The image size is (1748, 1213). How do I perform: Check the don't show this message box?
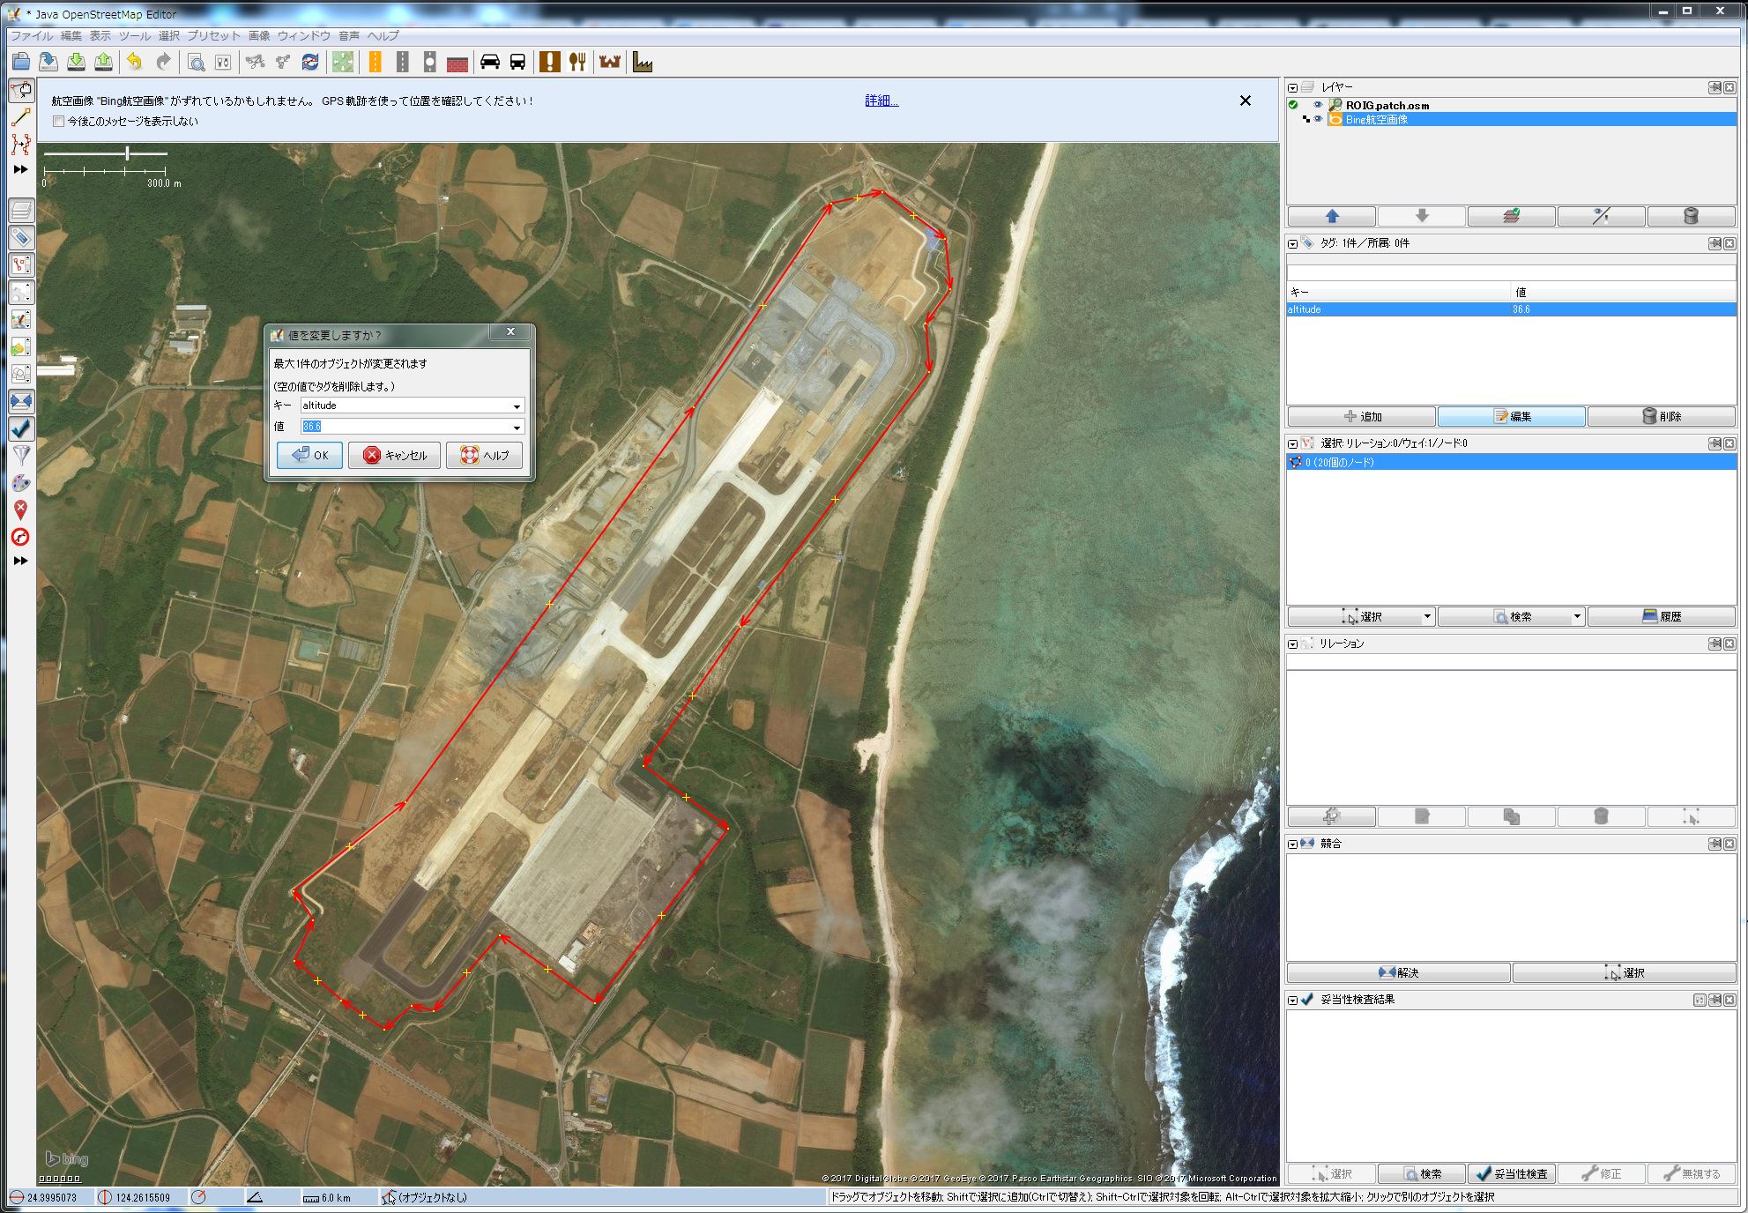click(59, 122)
